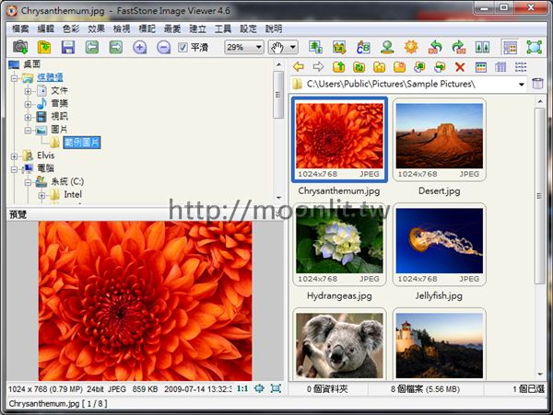
Task: Click the camera acquire icon in toolbar
Action: [19, 47]
